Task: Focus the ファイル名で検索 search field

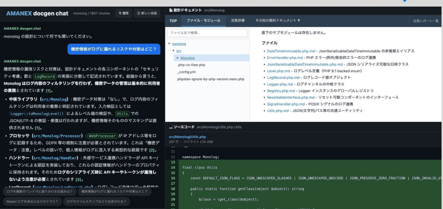Action: [207, 33]
